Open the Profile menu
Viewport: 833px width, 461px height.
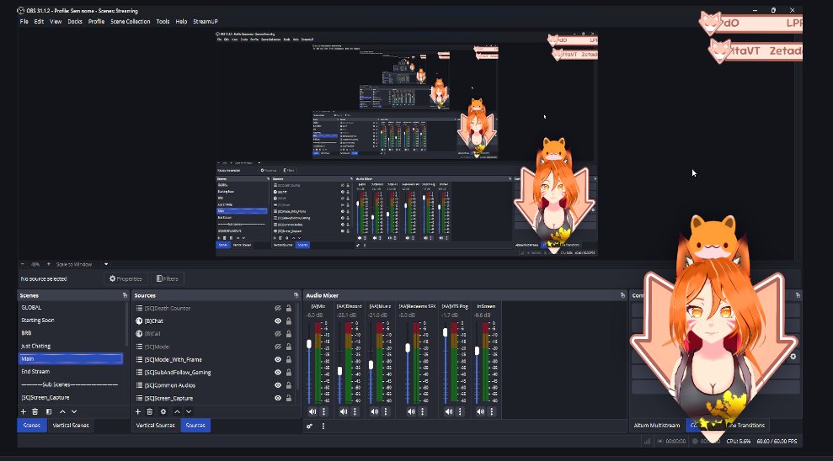click(96, 22)
